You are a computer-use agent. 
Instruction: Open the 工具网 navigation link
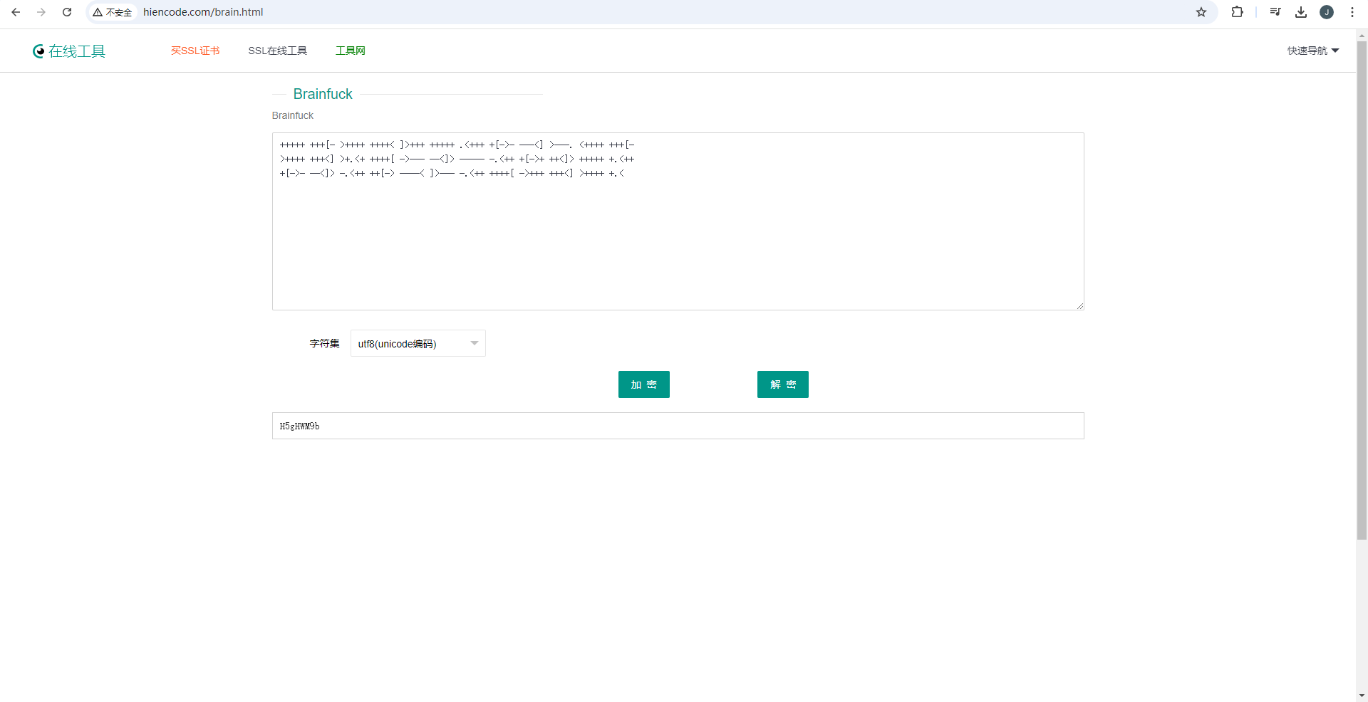[351, 51]
